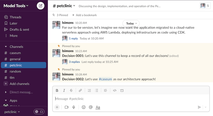Click the 10:23 AM message timestamp
This screenshot has height=116, width=213.
click(81, 51)
